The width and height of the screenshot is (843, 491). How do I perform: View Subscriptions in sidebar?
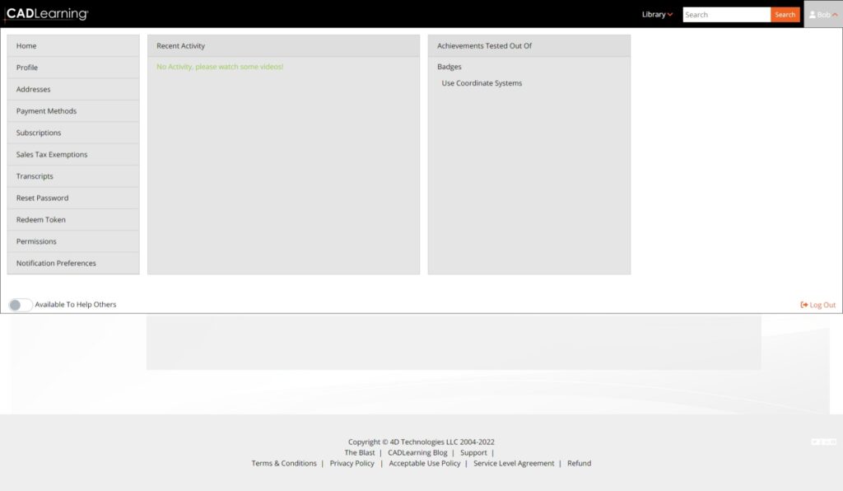(x=39, y=133)
